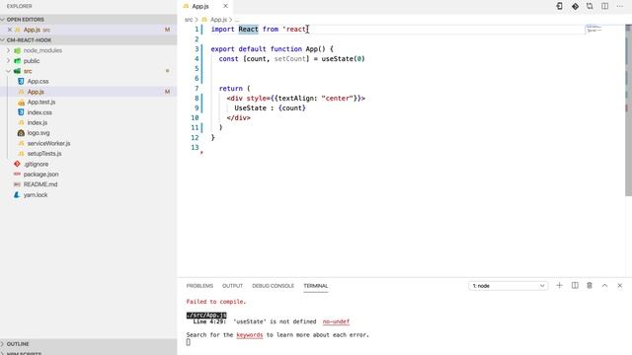Click the editor minimap
This screenshot has height=355, width=632.
pyautogui.click(x=594, y=29)
